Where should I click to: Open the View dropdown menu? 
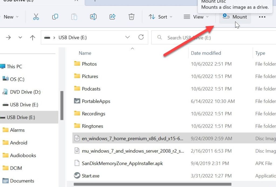(196, 17)
